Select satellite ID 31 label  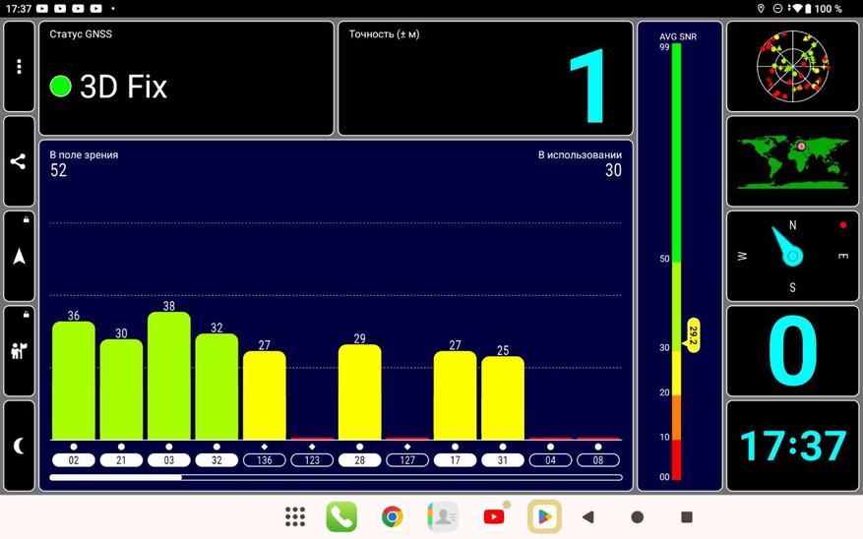pos(503,460)
